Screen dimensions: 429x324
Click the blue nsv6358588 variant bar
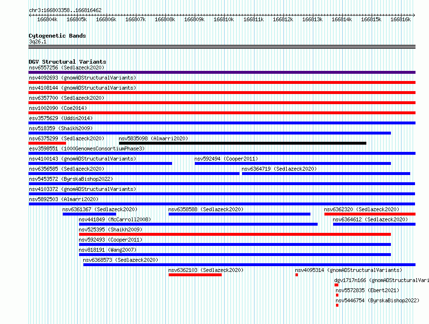(x=240, y=214)
